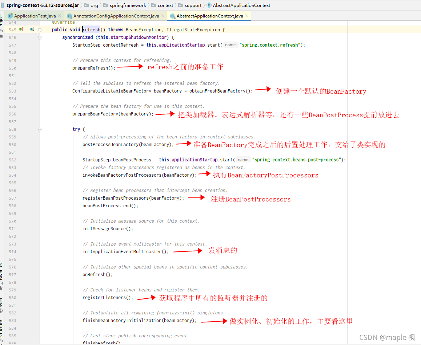Click the overriding-method up-arrow gutter icon on line 545
Screen dimensions: 421x345
click(21, 30)
